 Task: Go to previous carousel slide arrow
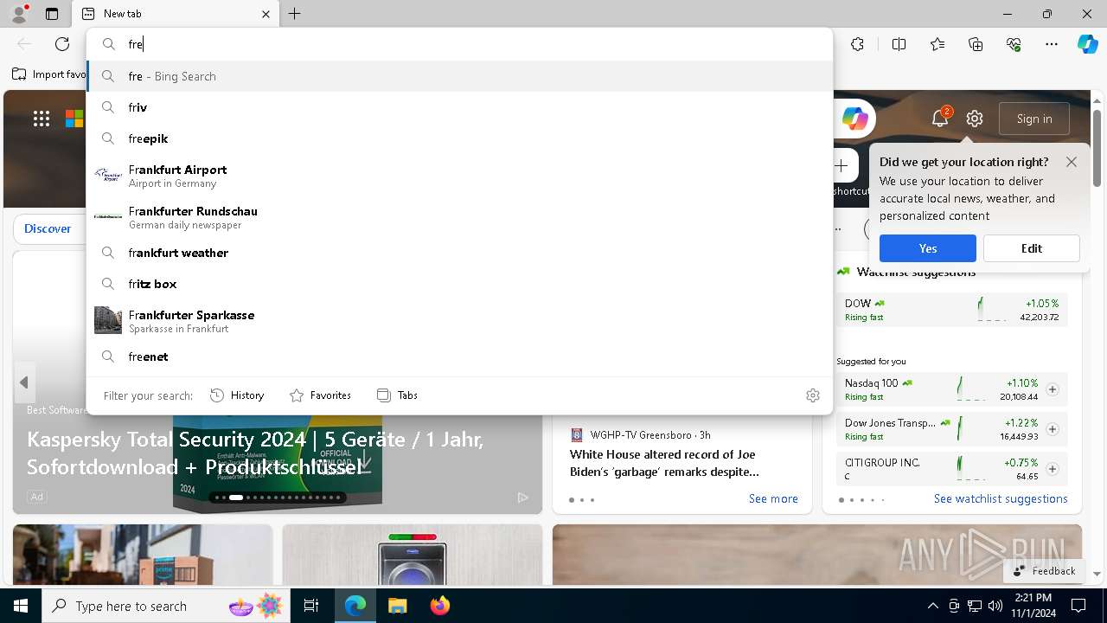24,382
